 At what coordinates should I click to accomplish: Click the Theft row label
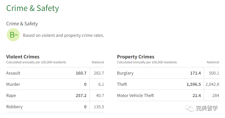122,84
